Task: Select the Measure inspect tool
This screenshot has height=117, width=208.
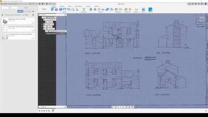Action: pos(136,9)
